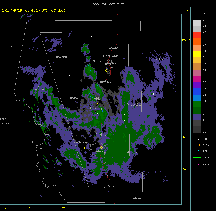Click the yellow diamond marker below Cochrane
The height and width of the screenshot is (211, 216).
pyautogui.click(x=85, y=148)
